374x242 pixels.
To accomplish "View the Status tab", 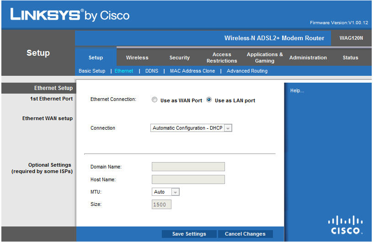I will click(x=351, y=58).
